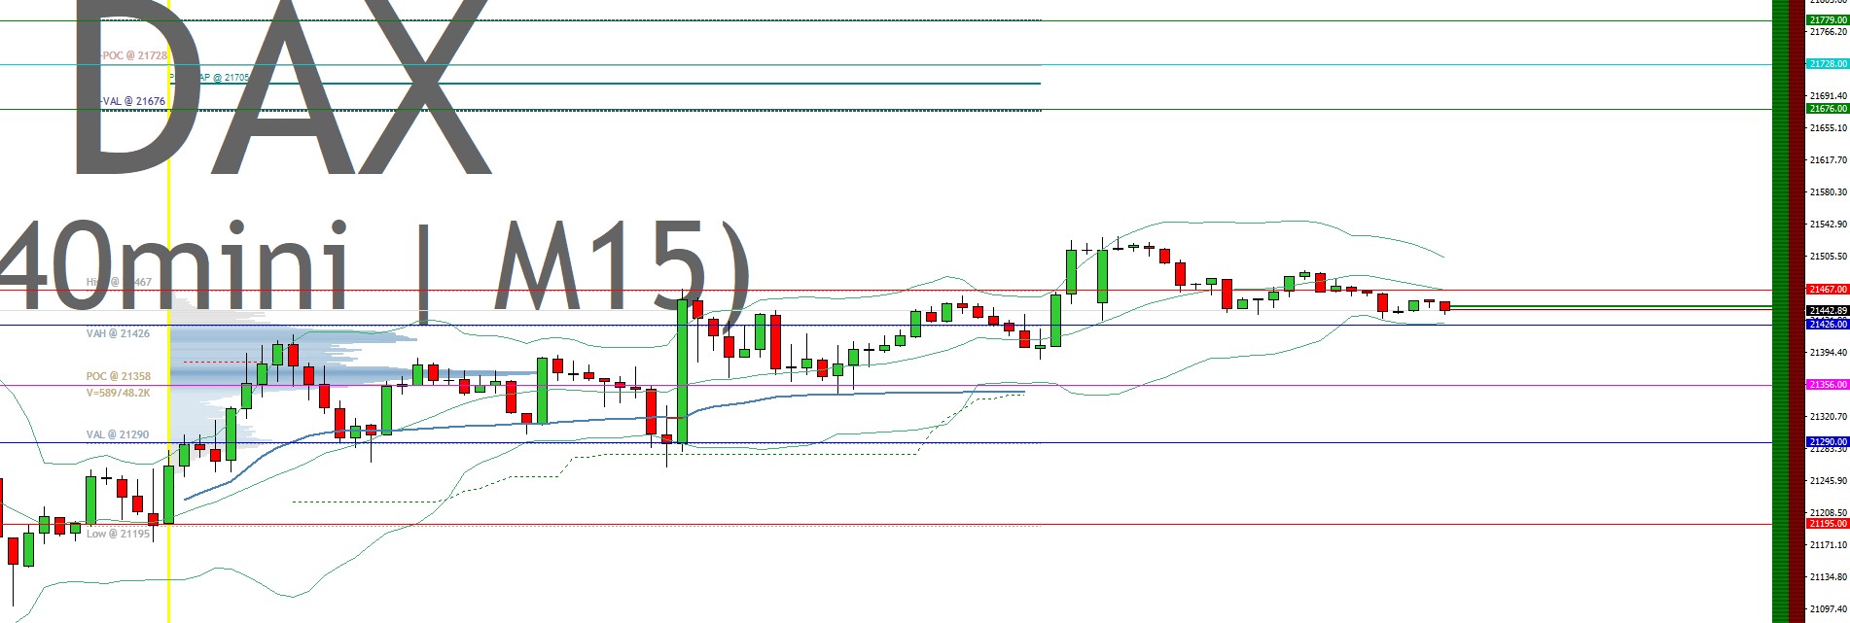Click the 21134.80 axis price label
This screenshot has height=623, width=1850.
(1828, 577)
